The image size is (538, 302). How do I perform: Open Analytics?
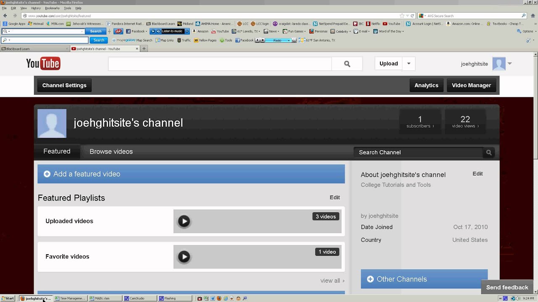click(x=426, y=85)
